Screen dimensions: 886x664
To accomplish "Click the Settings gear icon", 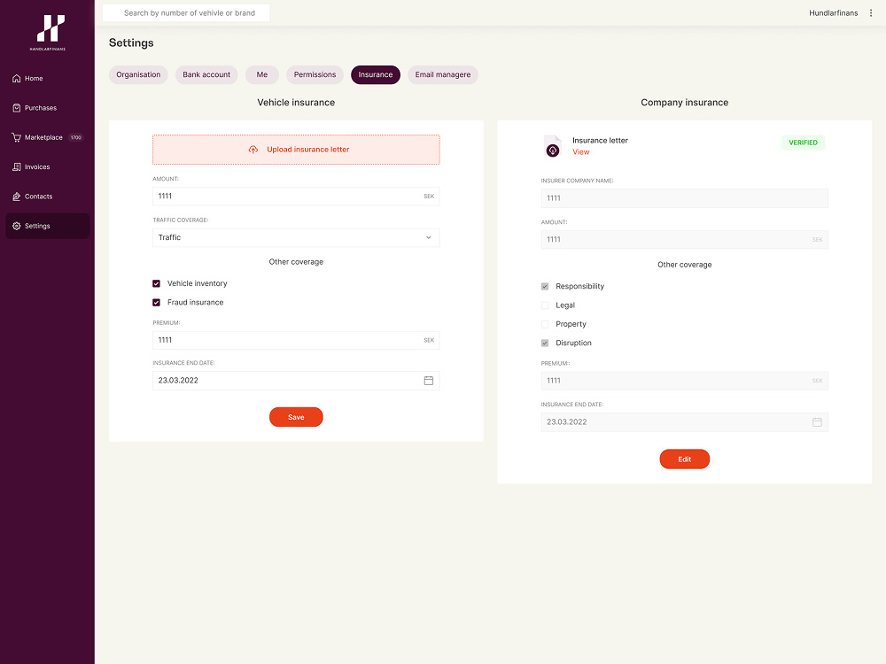I will 16,226.
